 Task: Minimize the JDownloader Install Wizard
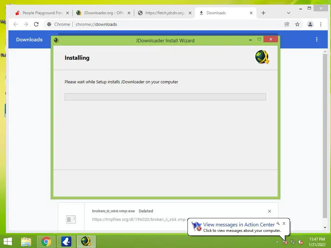[x=251, y=39]
